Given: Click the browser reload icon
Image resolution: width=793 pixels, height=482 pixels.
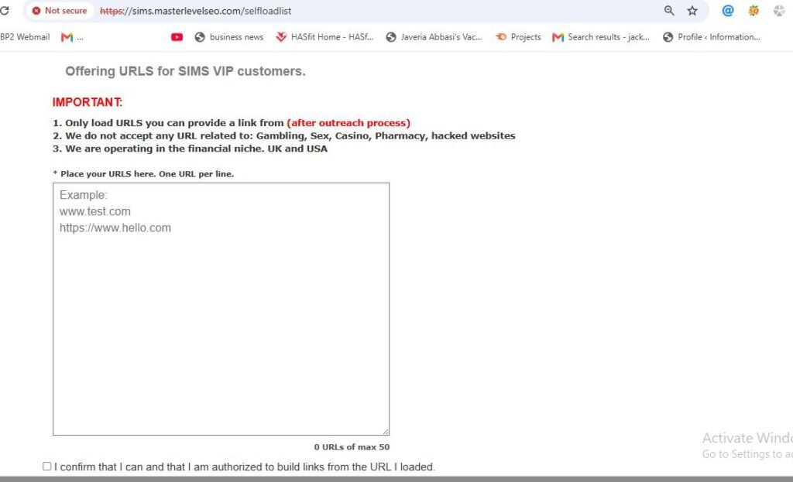Looking at the screenshot, I should pos(5,10).
